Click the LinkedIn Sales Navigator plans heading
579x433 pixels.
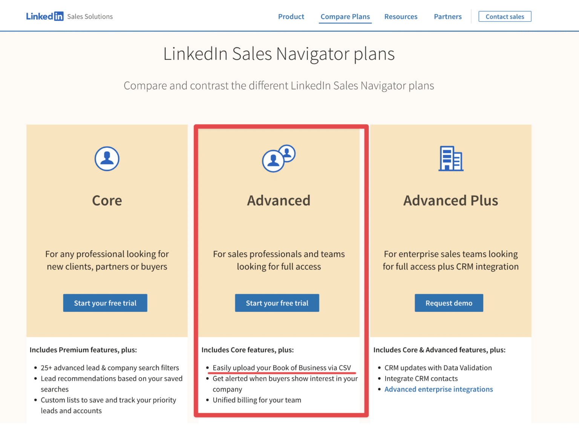pos(279,53)
